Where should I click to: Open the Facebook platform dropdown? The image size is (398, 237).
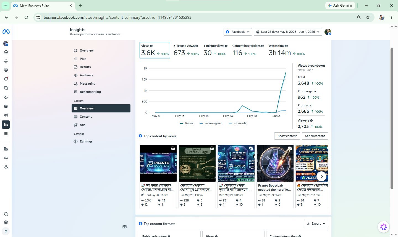coord(238,32)
